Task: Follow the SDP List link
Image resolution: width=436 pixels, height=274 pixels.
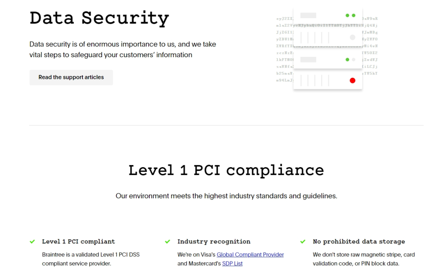Action: pos(232,264)
